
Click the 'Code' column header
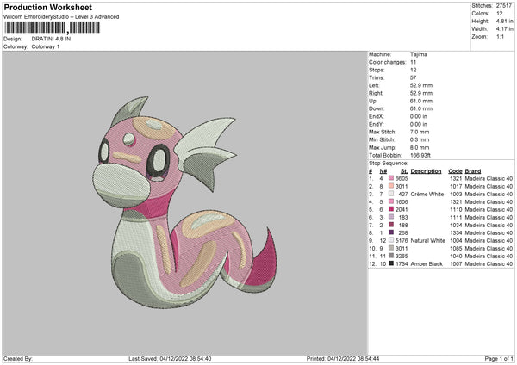pyautogui.click(x=455, y=171)
